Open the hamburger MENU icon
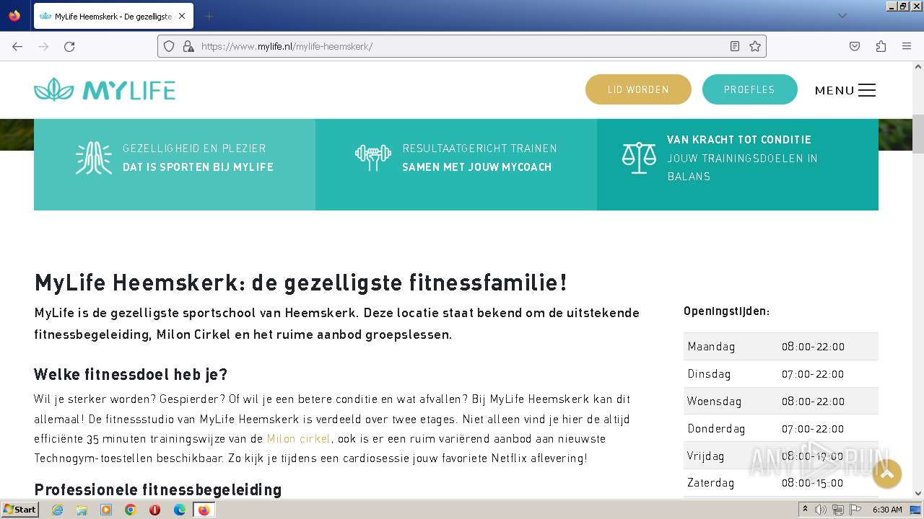This screenshot has height=519, width=924. pos(867,90)
